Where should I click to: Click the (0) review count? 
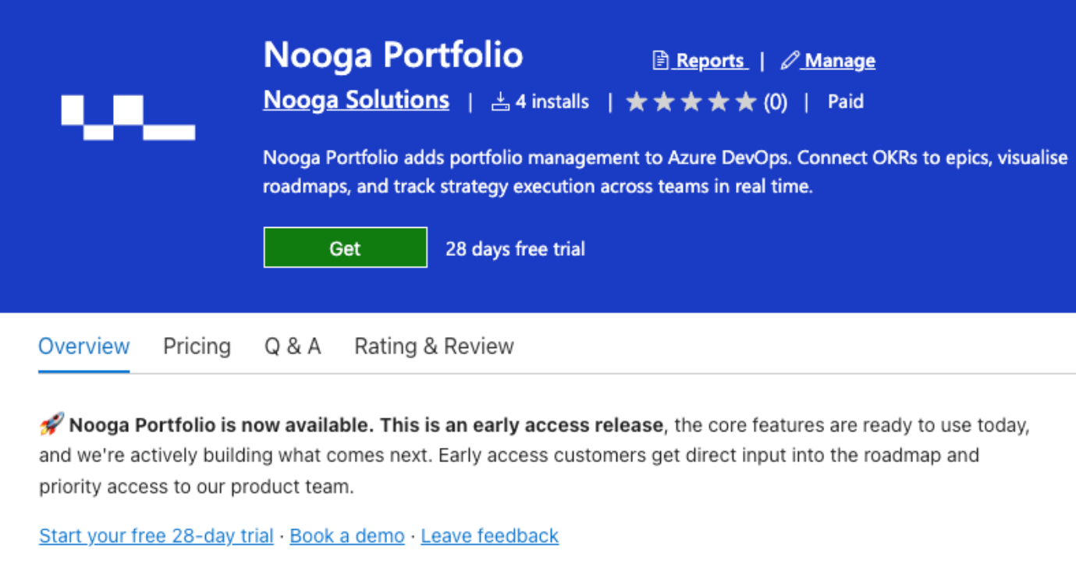[775, 102]
